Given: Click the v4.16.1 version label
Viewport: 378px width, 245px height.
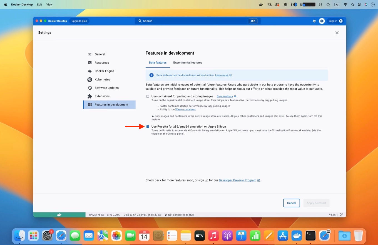Looking at the screenshot, I should 334,215.
